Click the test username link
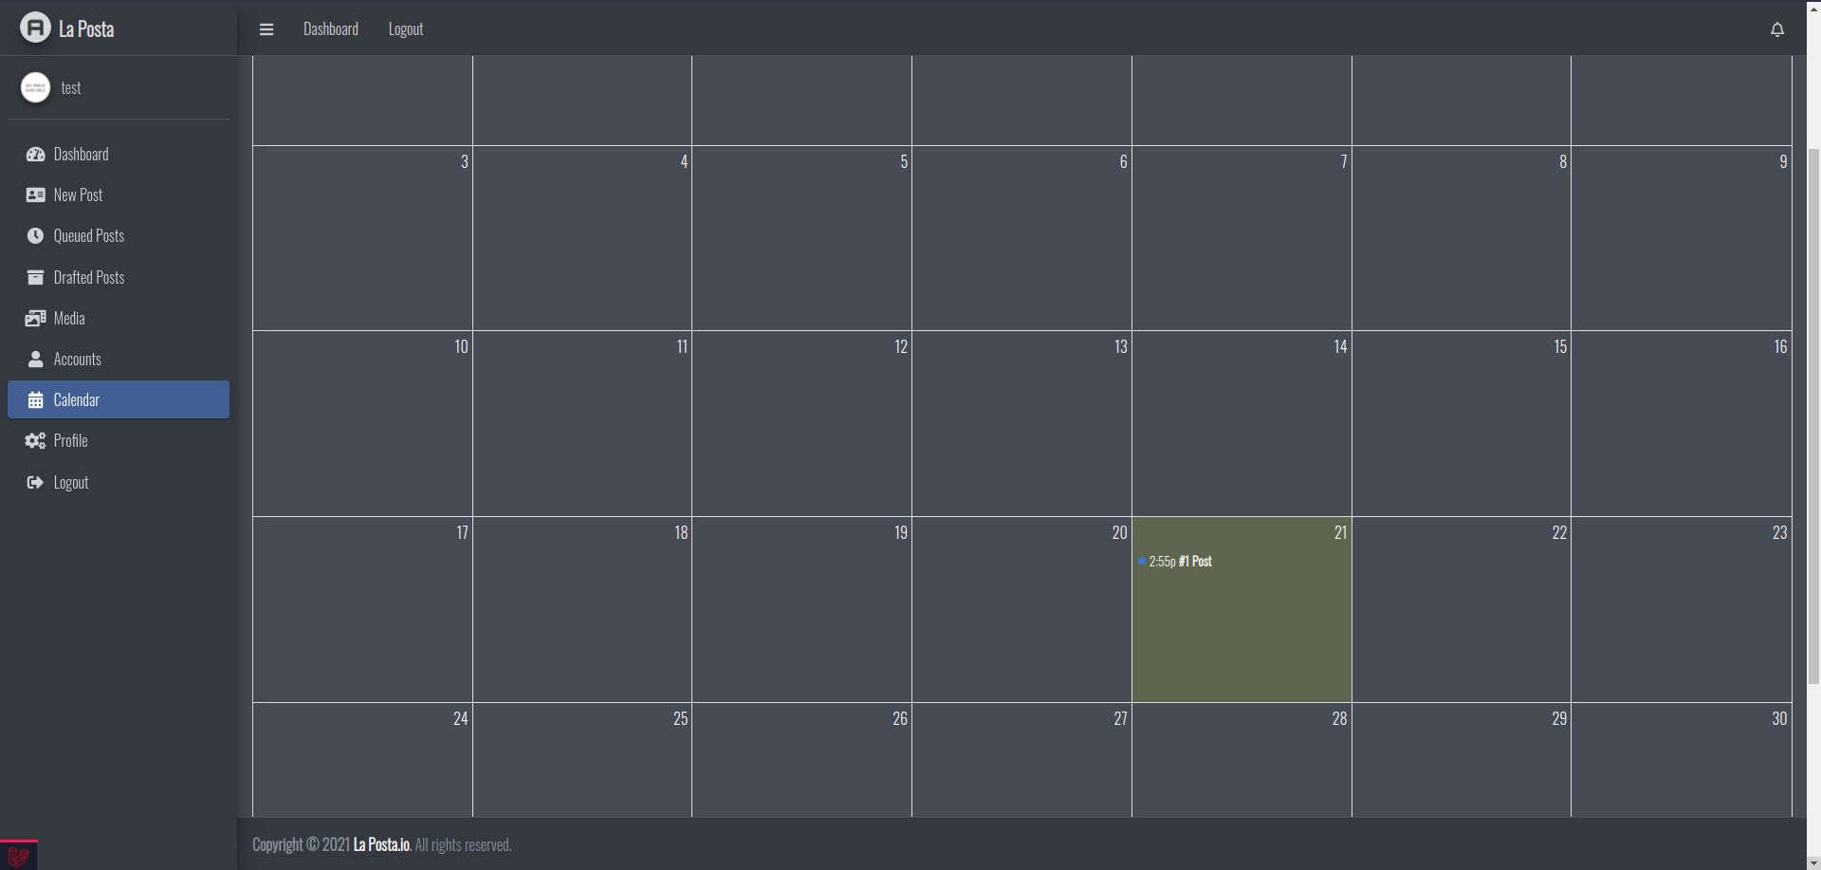 71,87
